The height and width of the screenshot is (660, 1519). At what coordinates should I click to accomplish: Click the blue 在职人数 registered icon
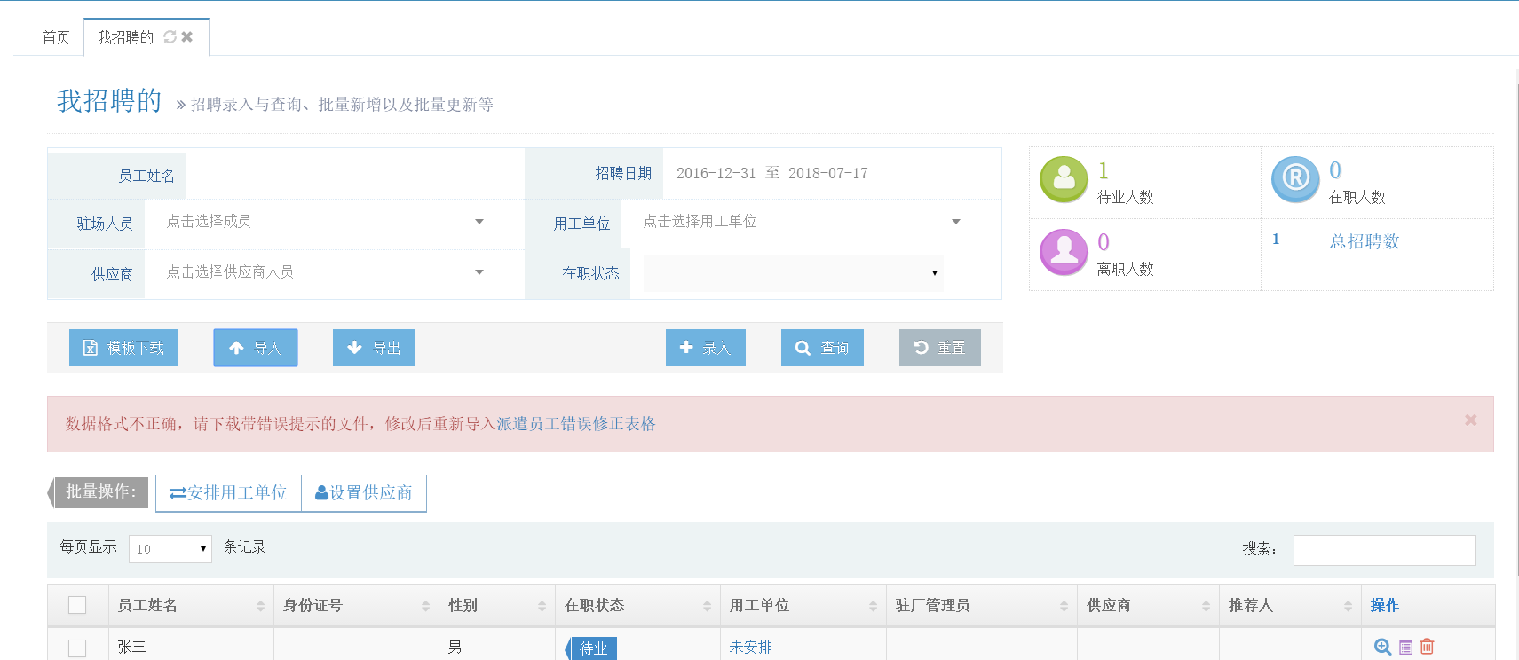1295,179
